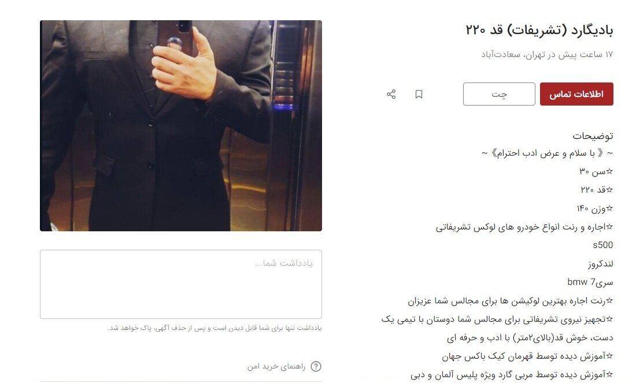The image size is (636, 383).
Task: Click the توضیحات section heading
Action: coord(593,136)
